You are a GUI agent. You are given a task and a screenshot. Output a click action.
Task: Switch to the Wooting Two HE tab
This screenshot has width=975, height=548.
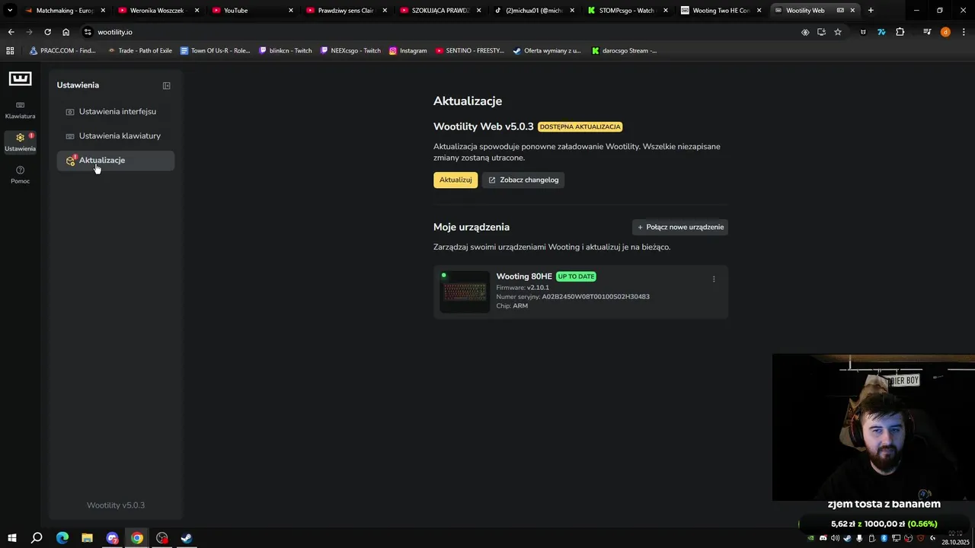click(721, 11)
